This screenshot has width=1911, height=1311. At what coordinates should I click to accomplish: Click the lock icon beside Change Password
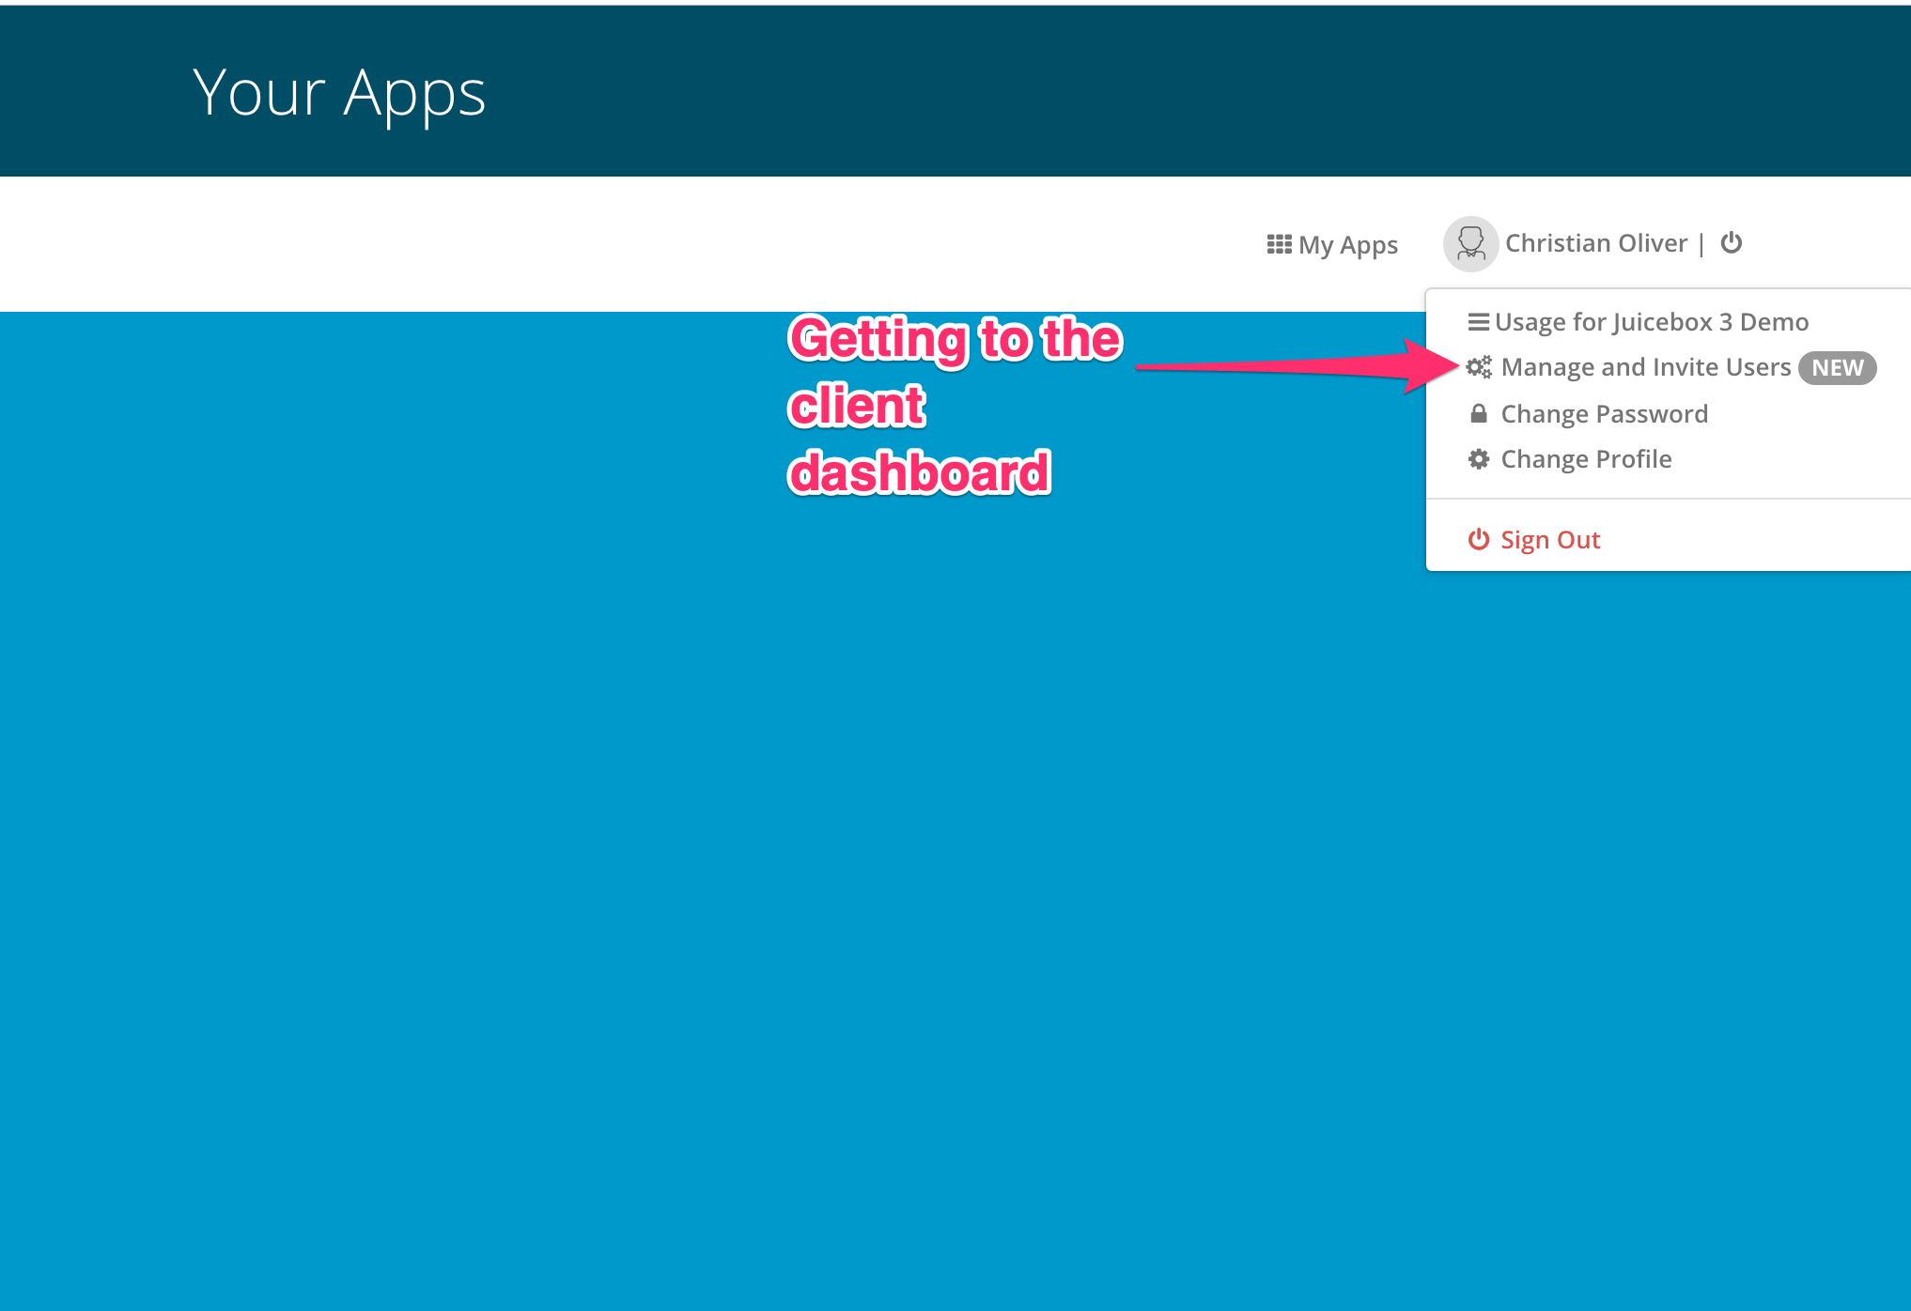[x=1479, y=413]
